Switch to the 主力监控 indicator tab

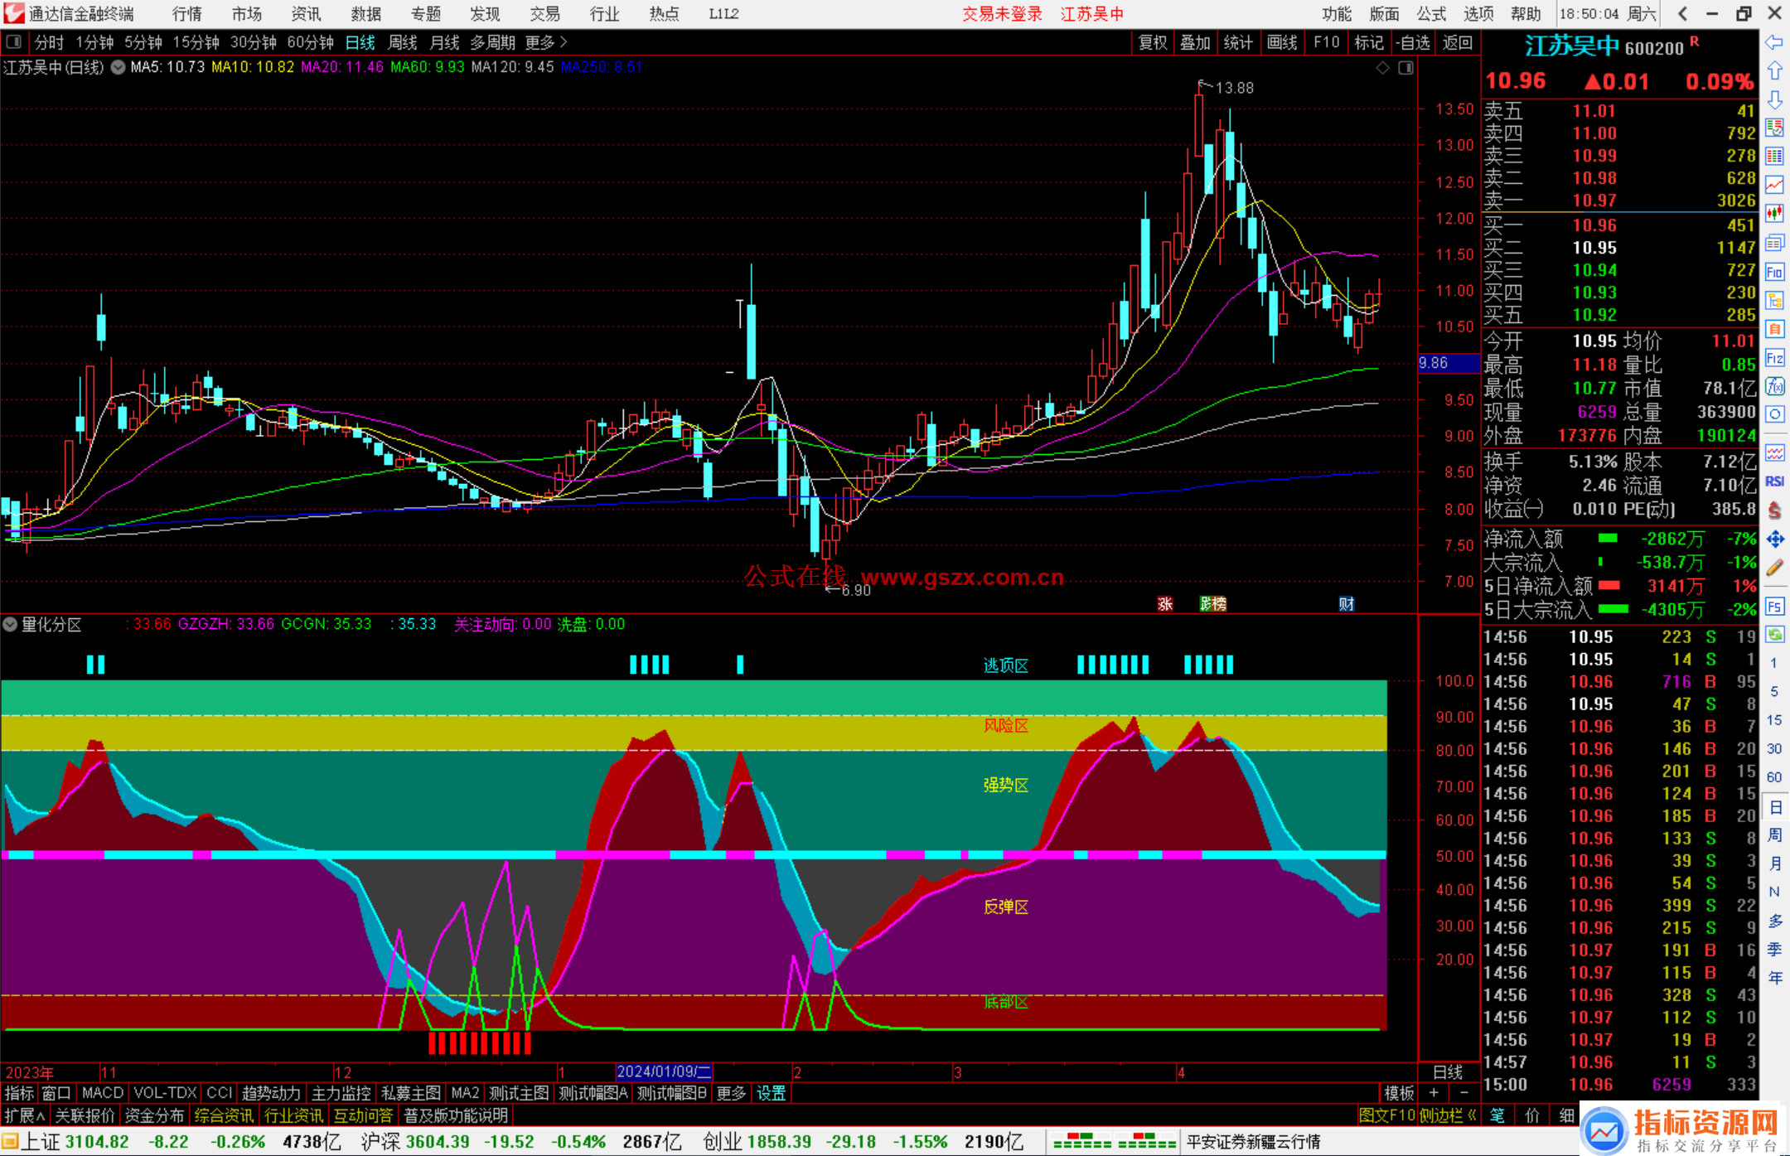click(341, 1093)
